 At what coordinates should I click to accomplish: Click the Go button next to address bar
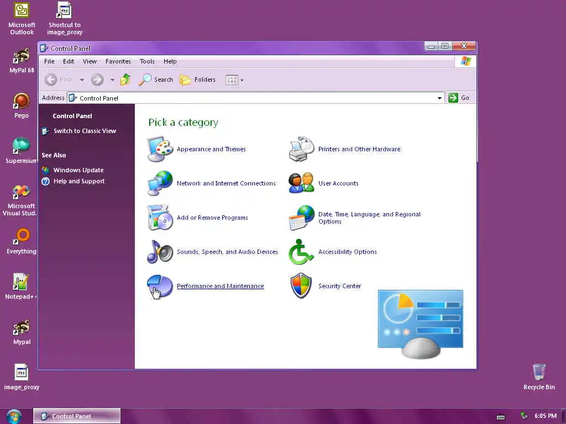(x=459, y=98)
